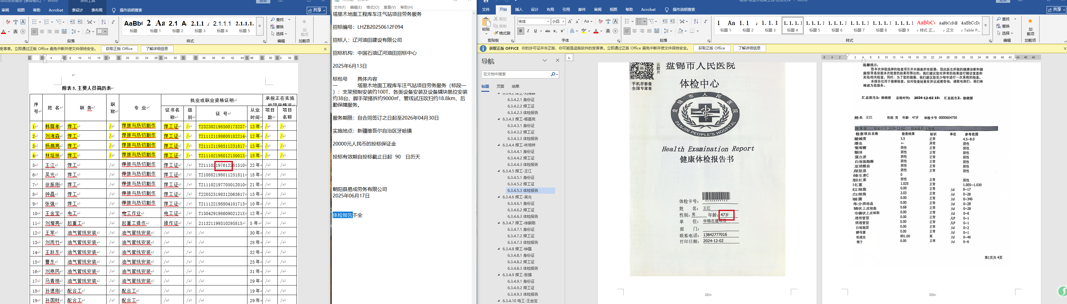
Task: Click the subscript icon in right Word window
Action: point(555,31)
